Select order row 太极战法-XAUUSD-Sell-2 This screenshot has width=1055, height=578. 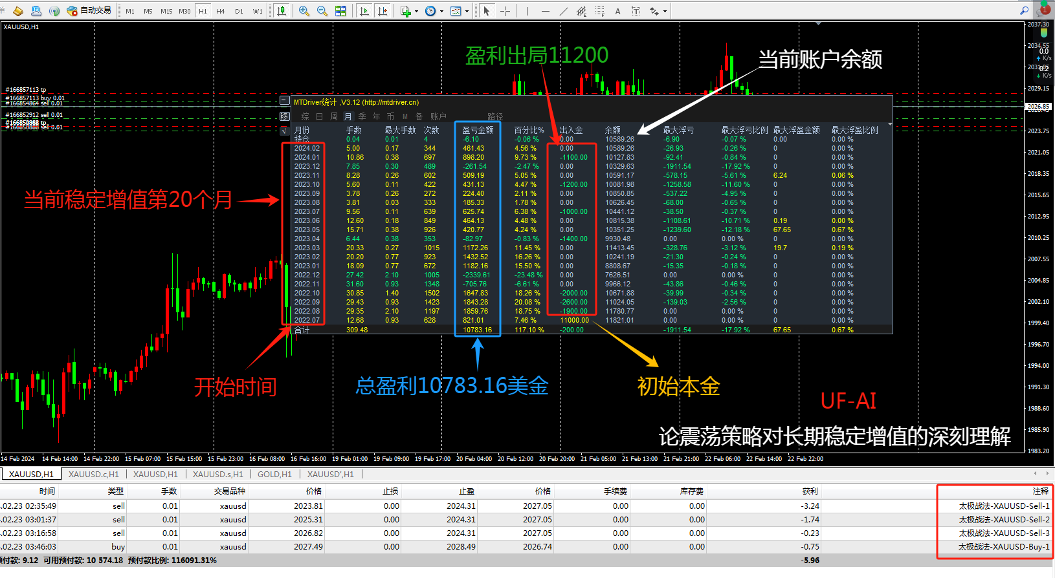tap(527, 520)
